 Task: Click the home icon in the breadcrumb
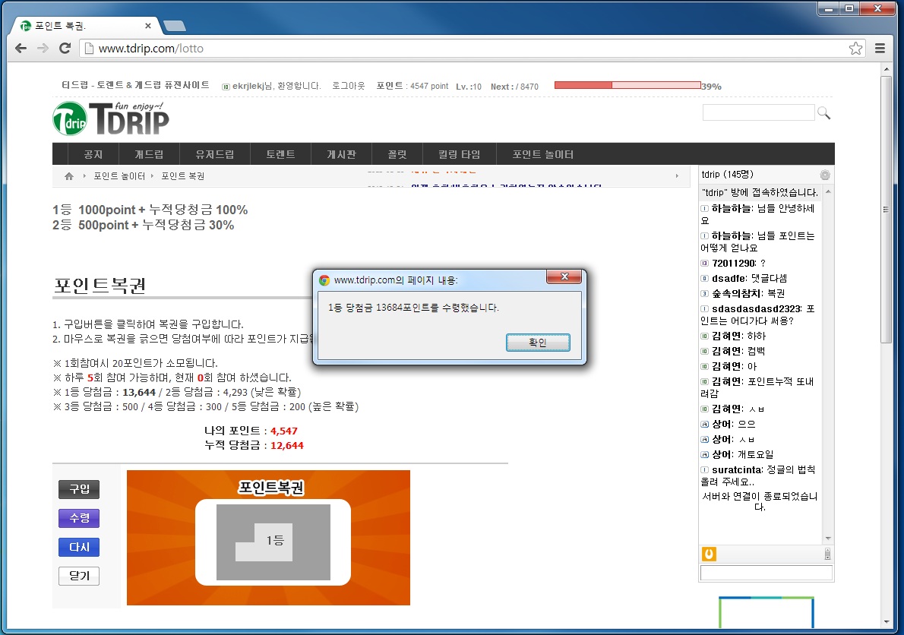(x=68, y=175)
